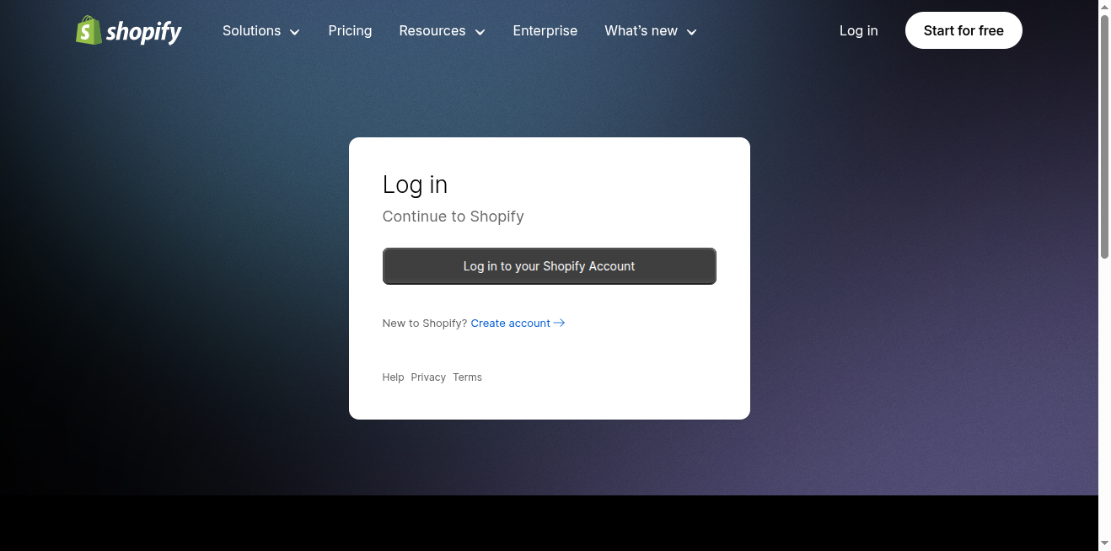Expand the What's new dropdown chevron
This screenshot has width=1111, height=551.
[x=692, y=32]
